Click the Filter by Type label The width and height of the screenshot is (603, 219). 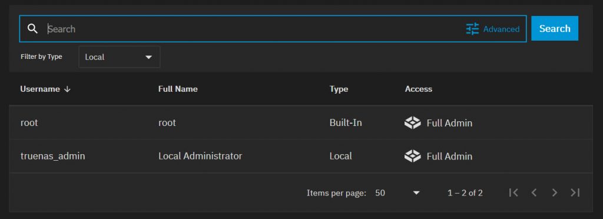click(42, 57)
